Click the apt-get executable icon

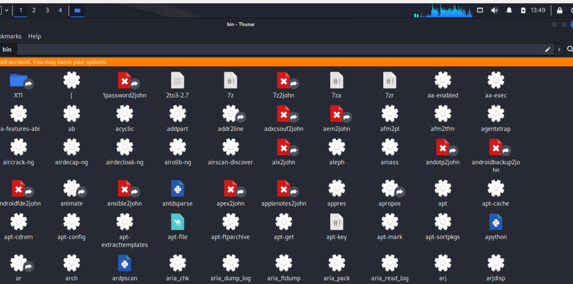pos(284,222)
